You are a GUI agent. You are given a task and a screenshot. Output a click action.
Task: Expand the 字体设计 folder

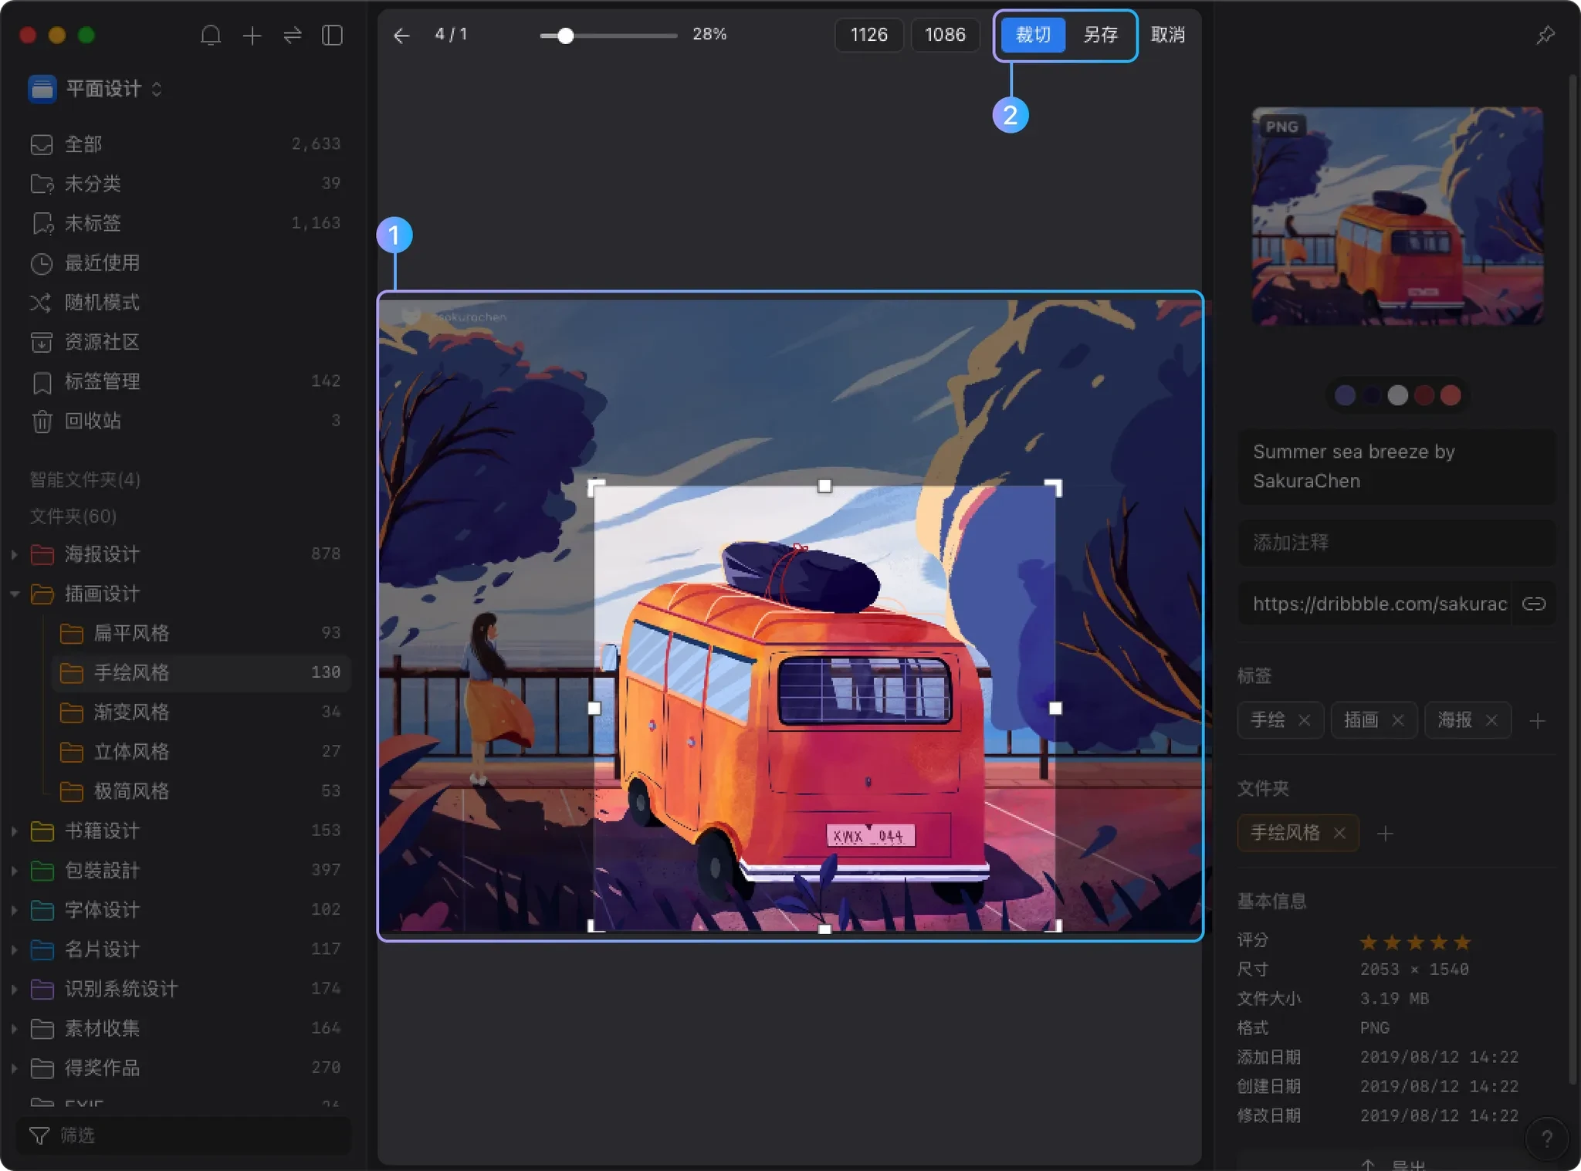click(x=14, y=910)
